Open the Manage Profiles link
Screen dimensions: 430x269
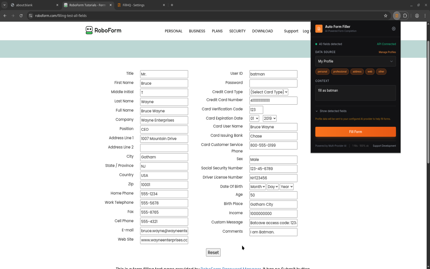[x=387, y=52]
